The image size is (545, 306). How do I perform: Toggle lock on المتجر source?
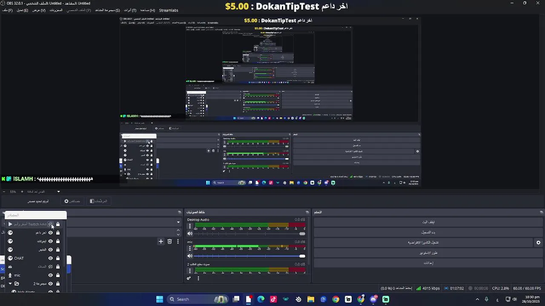(58, 249)
